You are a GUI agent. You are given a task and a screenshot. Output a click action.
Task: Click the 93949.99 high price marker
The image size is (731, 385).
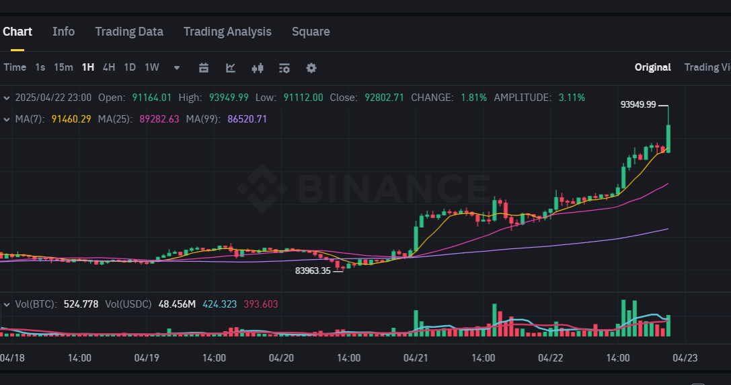tap(638, 104)
